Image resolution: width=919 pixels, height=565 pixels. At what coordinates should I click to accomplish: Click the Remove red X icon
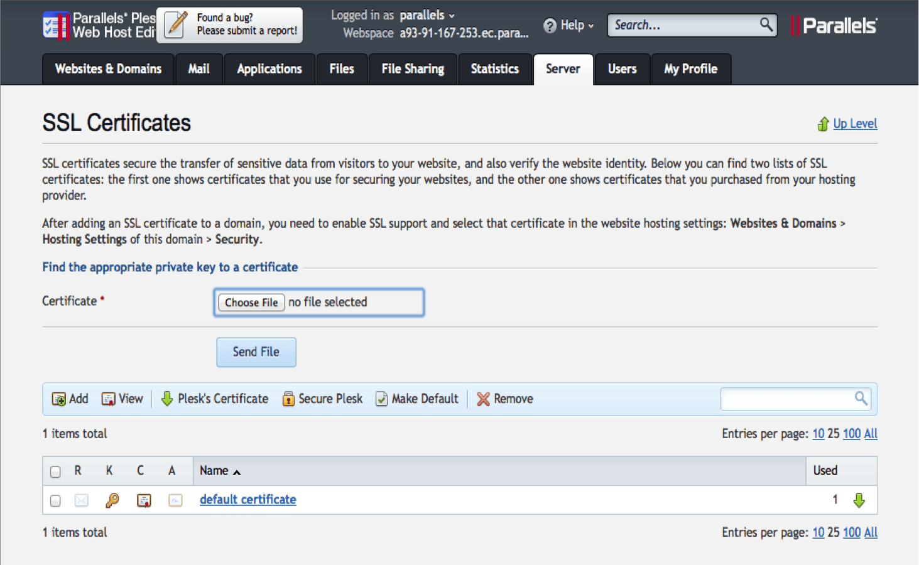coord(483,399)
